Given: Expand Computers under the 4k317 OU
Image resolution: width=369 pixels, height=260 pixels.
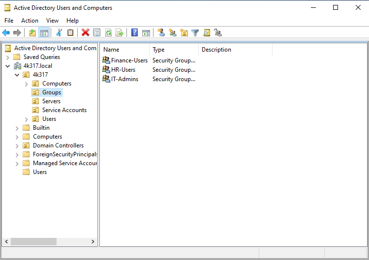Looking at the screenshot, I should 27,84.
